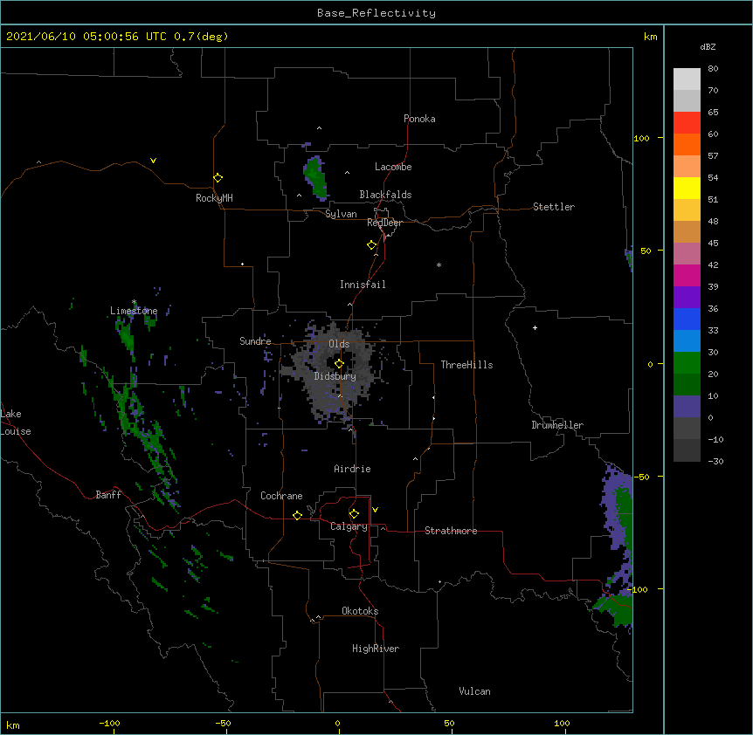The image size is (753, 735).
Task: Click the Lacombe city label
Action: [x=393, y=167]
